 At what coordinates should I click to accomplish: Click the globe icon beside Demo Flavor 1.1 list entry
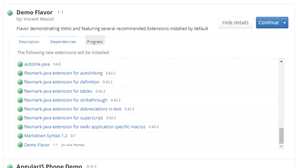click(x=20, y=145)
